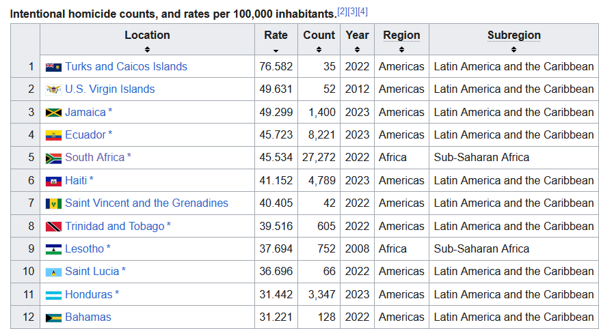599x329 pixels.
Task: Select the rate value 40.405
Action: pos(276,203)
